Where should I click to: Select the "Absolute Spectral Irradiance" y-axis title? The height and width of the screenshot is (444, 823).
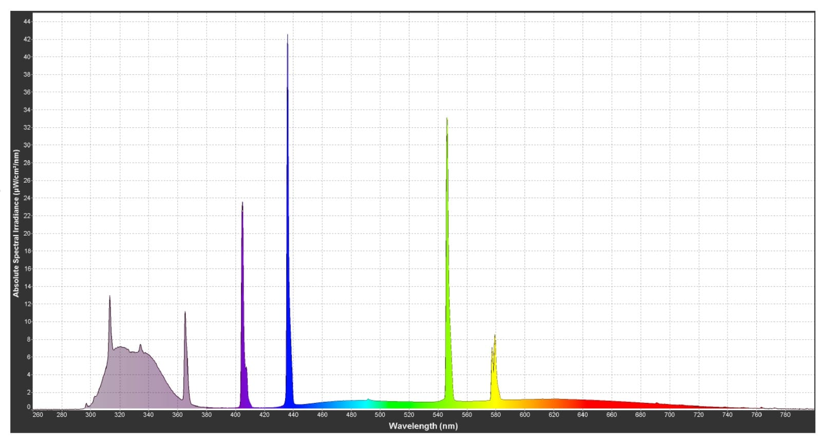pos(16,223)
